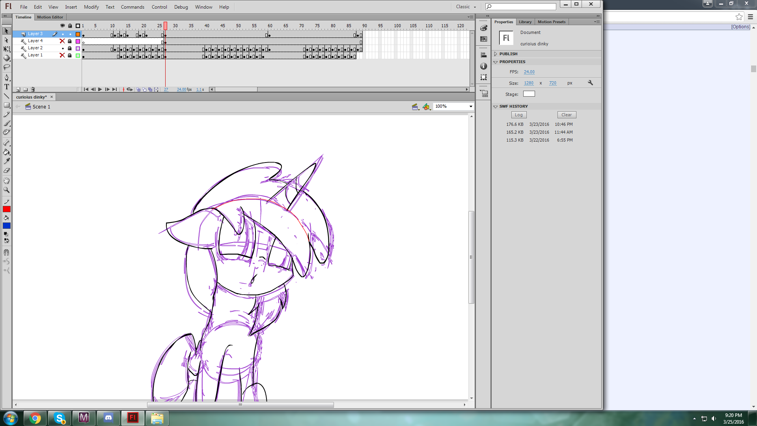Open the Modify menu
The image size is (757, 426).
pyautogui.click(x=91, y=7)
